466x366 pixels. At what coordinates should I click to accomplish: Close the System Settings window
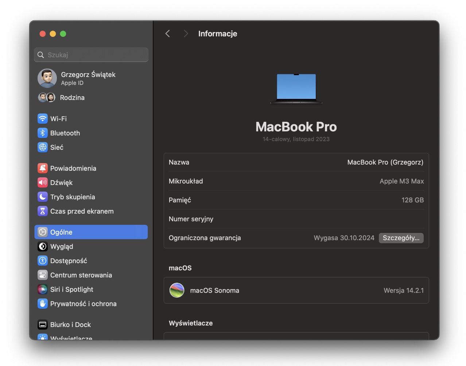43,34
